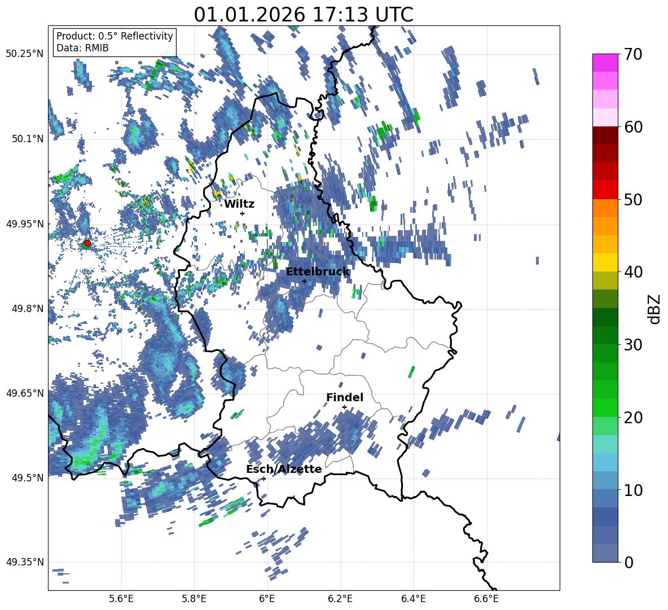This screenshot has width=668, height=610.
Task: Click the 50.1°N latitude label
Action: tap(27, 139)
